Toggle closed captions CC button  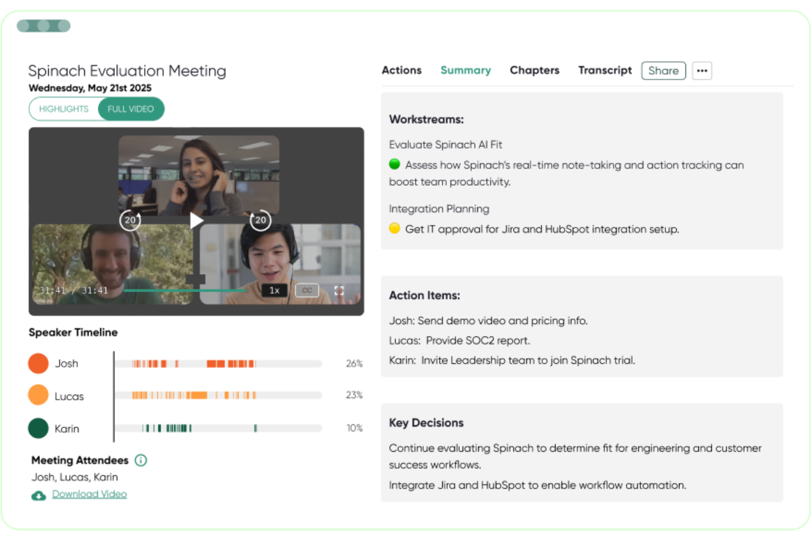point(307,291)
